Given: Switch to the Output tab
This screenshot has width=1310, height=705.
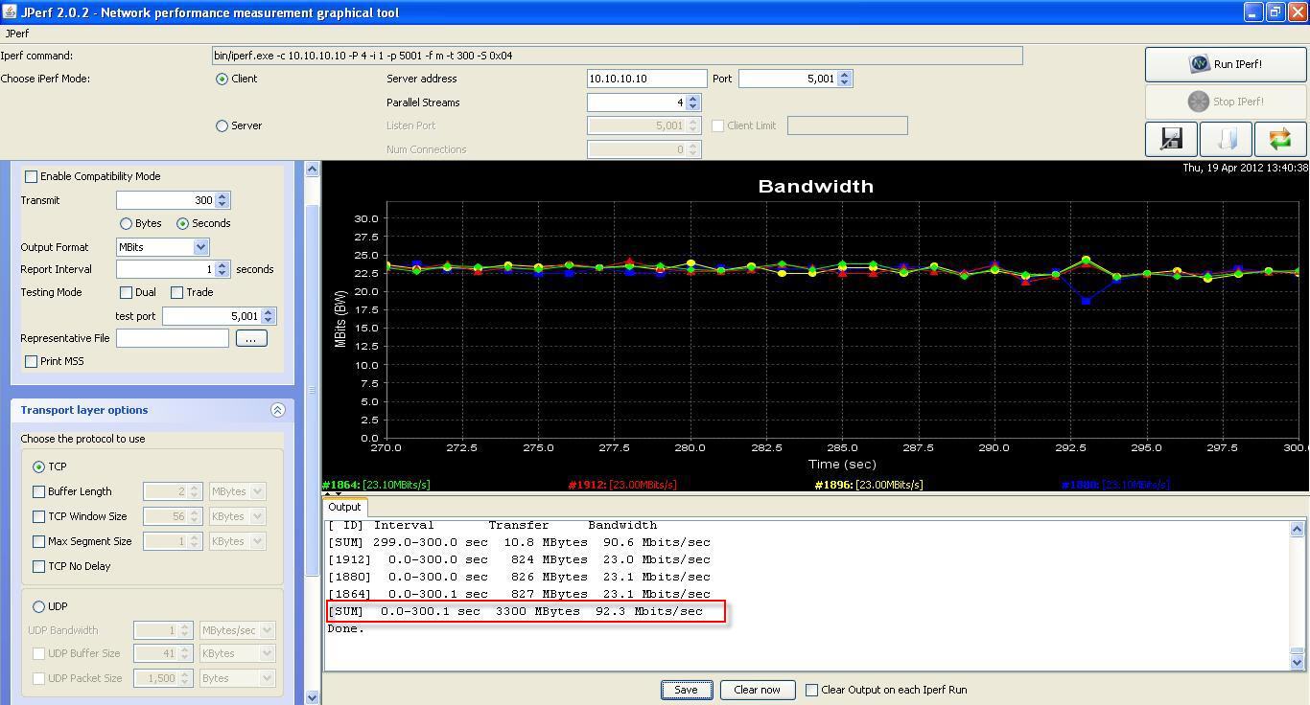Looking at the screenshot, I should (343, 507).
